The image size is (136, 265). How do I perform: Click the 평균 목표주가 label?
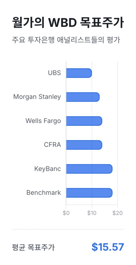point(33,248)
